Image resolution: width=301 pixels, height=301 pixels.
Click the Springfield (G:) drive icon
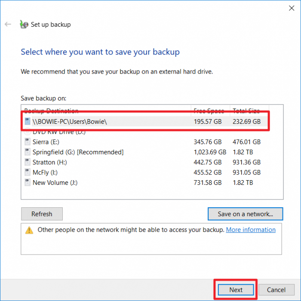click(28, 152)
